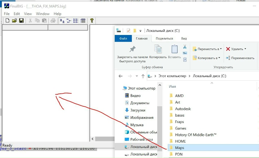This screenshot has height=158, width=259.
Task: Click the Copy path icon in ribbon
Action: pos(185,53)
